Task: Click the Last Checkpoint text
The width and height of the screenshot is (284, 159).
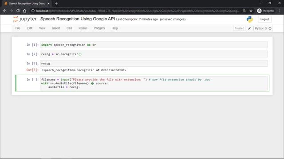Action: [x=137, y=19]
